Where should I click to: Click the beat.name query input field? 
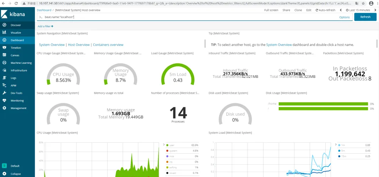coord(188,17)
